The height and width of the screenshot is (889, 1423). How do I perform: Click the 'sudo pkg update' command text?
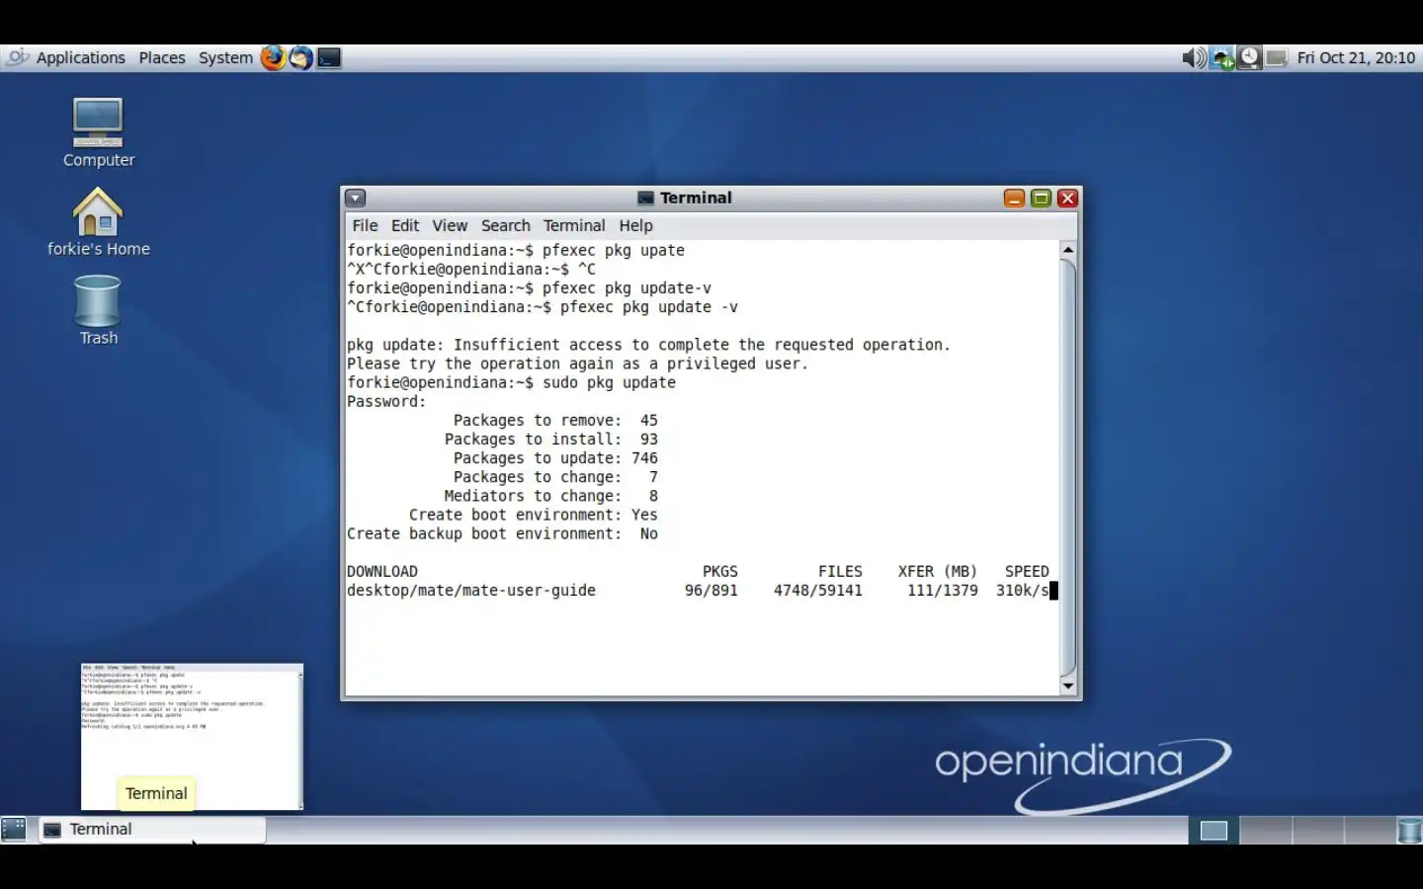(x=609, y=382)
